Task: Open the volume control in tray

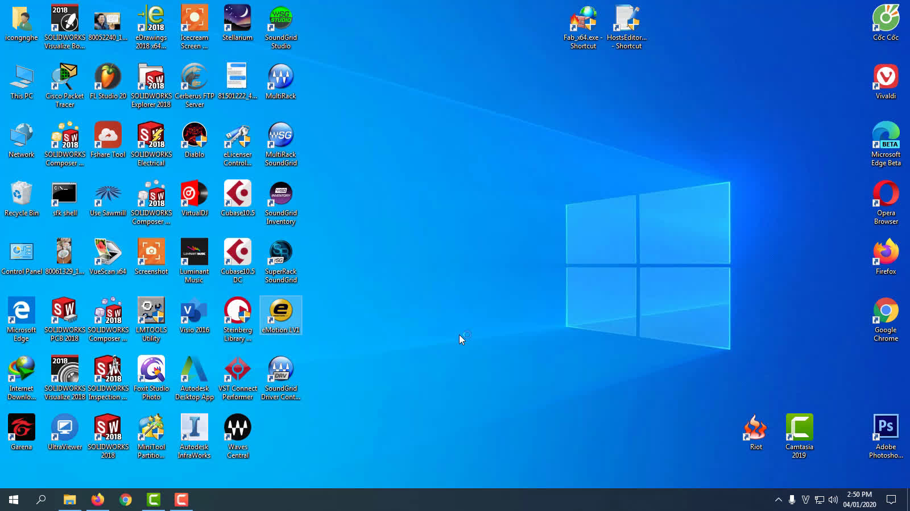Action: point(833,500)
